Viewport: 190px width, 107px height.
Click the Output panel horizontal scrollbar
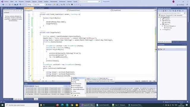[x=62, y=97]
